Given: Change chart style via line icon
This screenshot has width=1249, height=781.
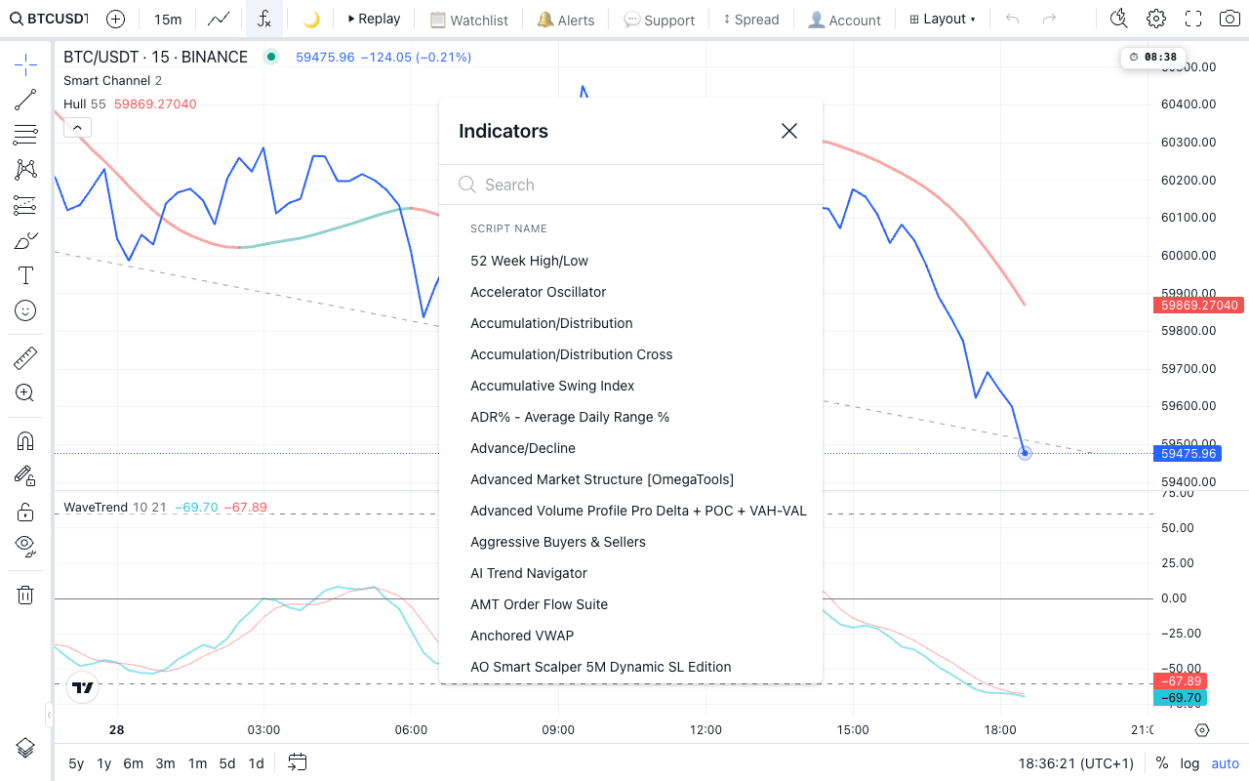Looking at the screenshot, I should [219, 19].
